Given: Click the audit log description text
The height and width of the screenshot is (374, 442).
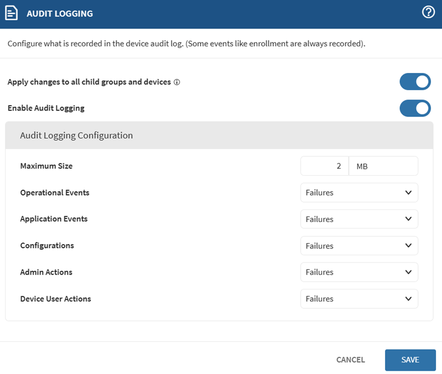Looking at the screenshot, I should (186, 43).
